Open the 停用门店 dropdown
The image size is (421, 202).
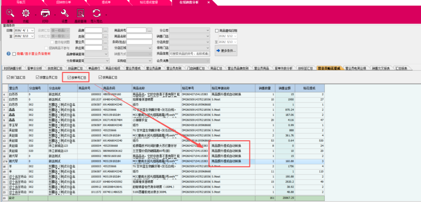click(208, 48)
